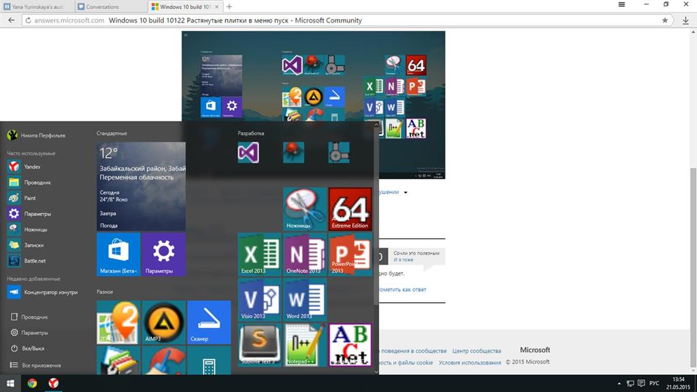Screen dimensions: 697x392
Task: Reload the page in the browser
Action: [28, 20]
